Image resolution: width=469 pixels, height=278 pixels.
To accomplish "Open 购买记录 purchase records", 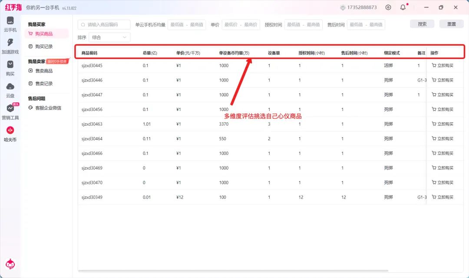I will click(x=44, y=46).
